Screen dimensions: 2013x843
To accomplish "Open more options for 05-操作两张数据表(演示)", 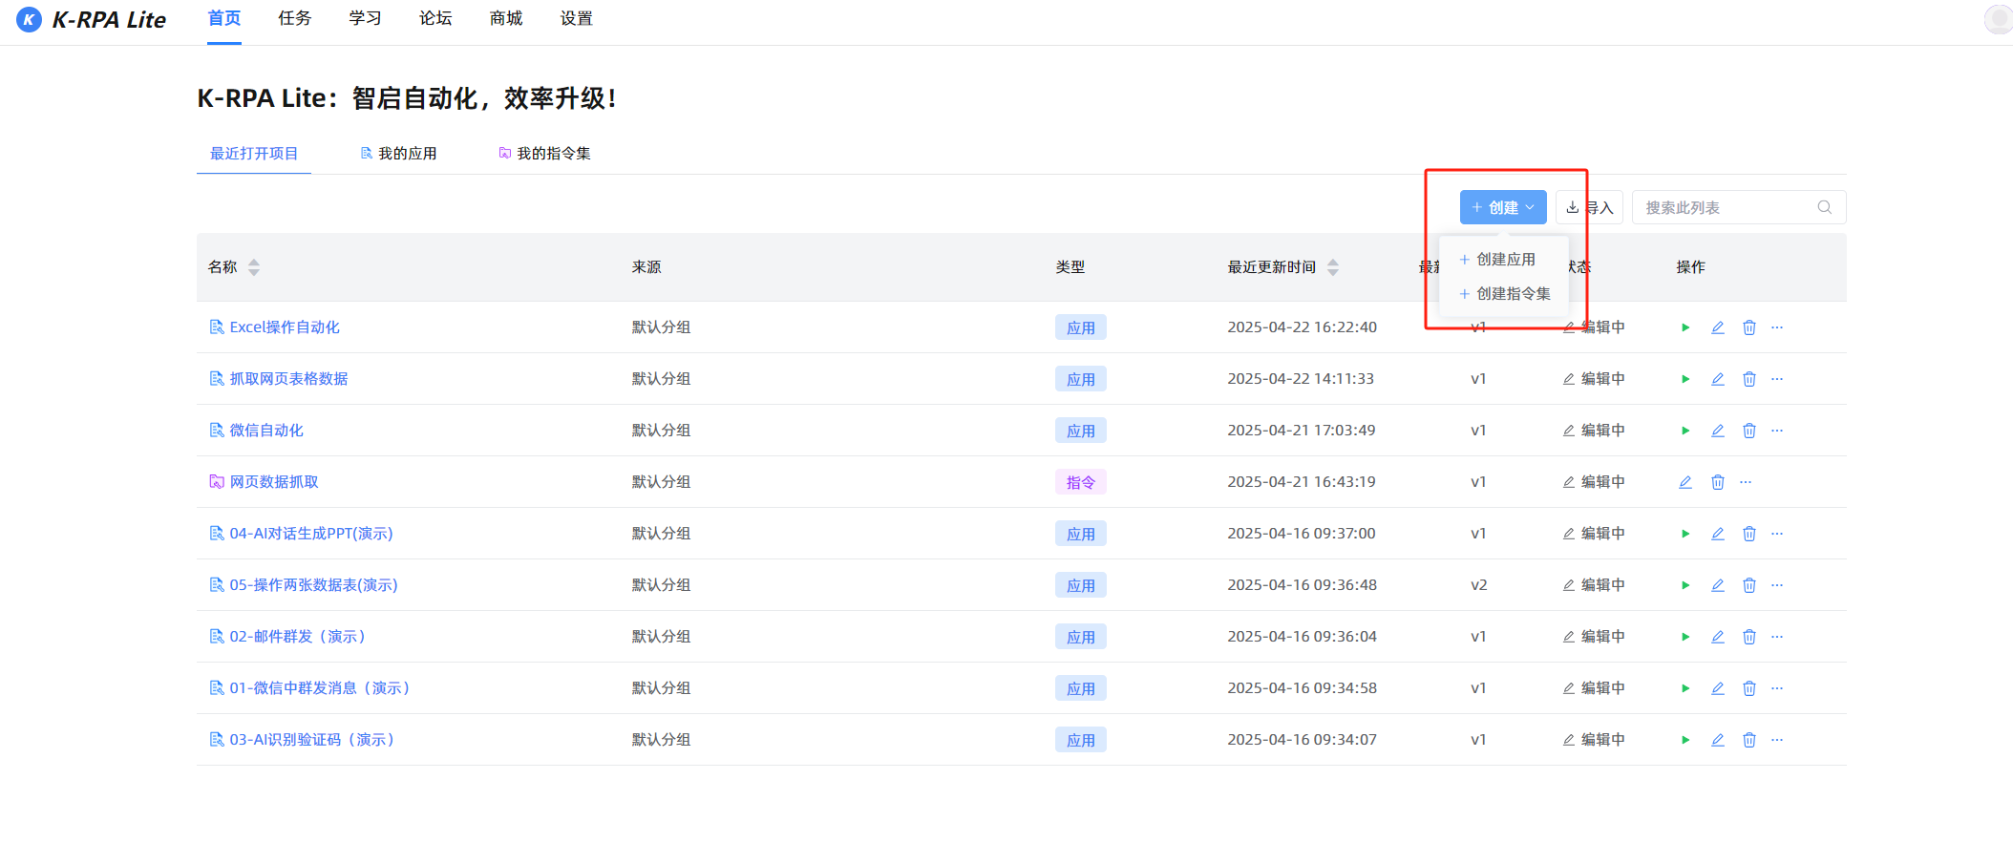I will tap(1777, 585).
